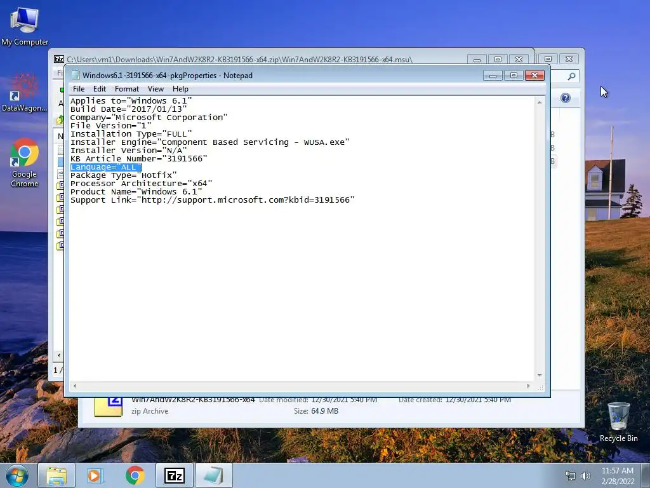
Task: Open the Notepad Edit menu
Action: coord(100,89)
